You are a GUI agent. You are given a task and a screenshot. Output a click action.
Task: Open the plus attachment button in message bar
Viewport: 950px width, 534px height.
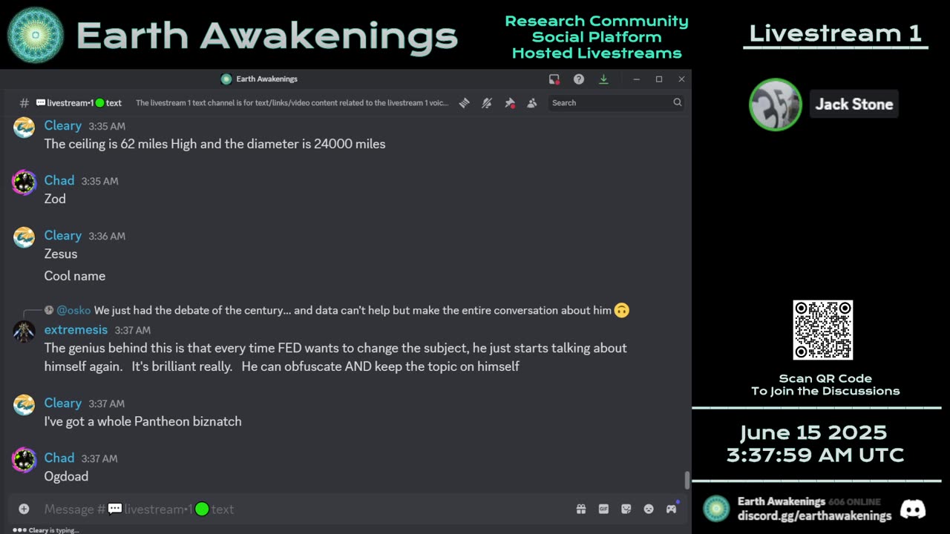[x=24, y=509]
